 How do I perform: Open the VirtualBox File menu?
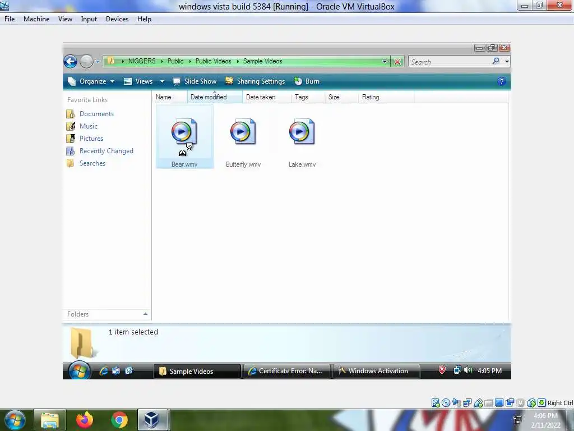click(x=10, y=19)
